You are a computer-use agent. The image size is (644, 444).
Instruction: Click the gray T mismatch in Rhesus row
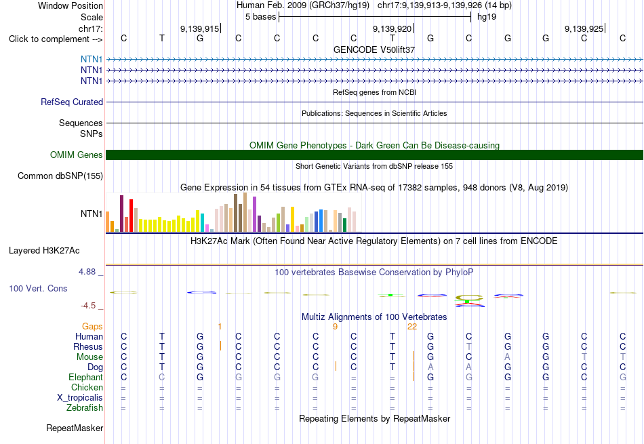click(468, 346)
